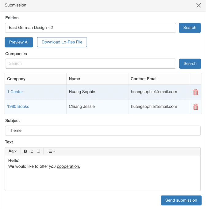206x209 pixels.
Task: Send the submission
Action: (x=181, y=200)
